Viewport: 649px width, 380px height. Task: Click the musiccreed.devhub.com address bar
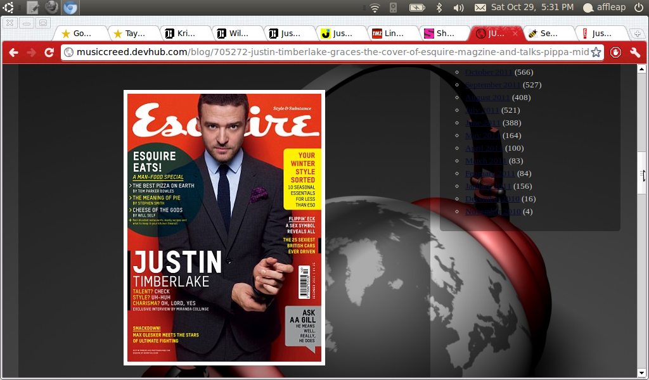pyautogui.click(x=332, y=52)
